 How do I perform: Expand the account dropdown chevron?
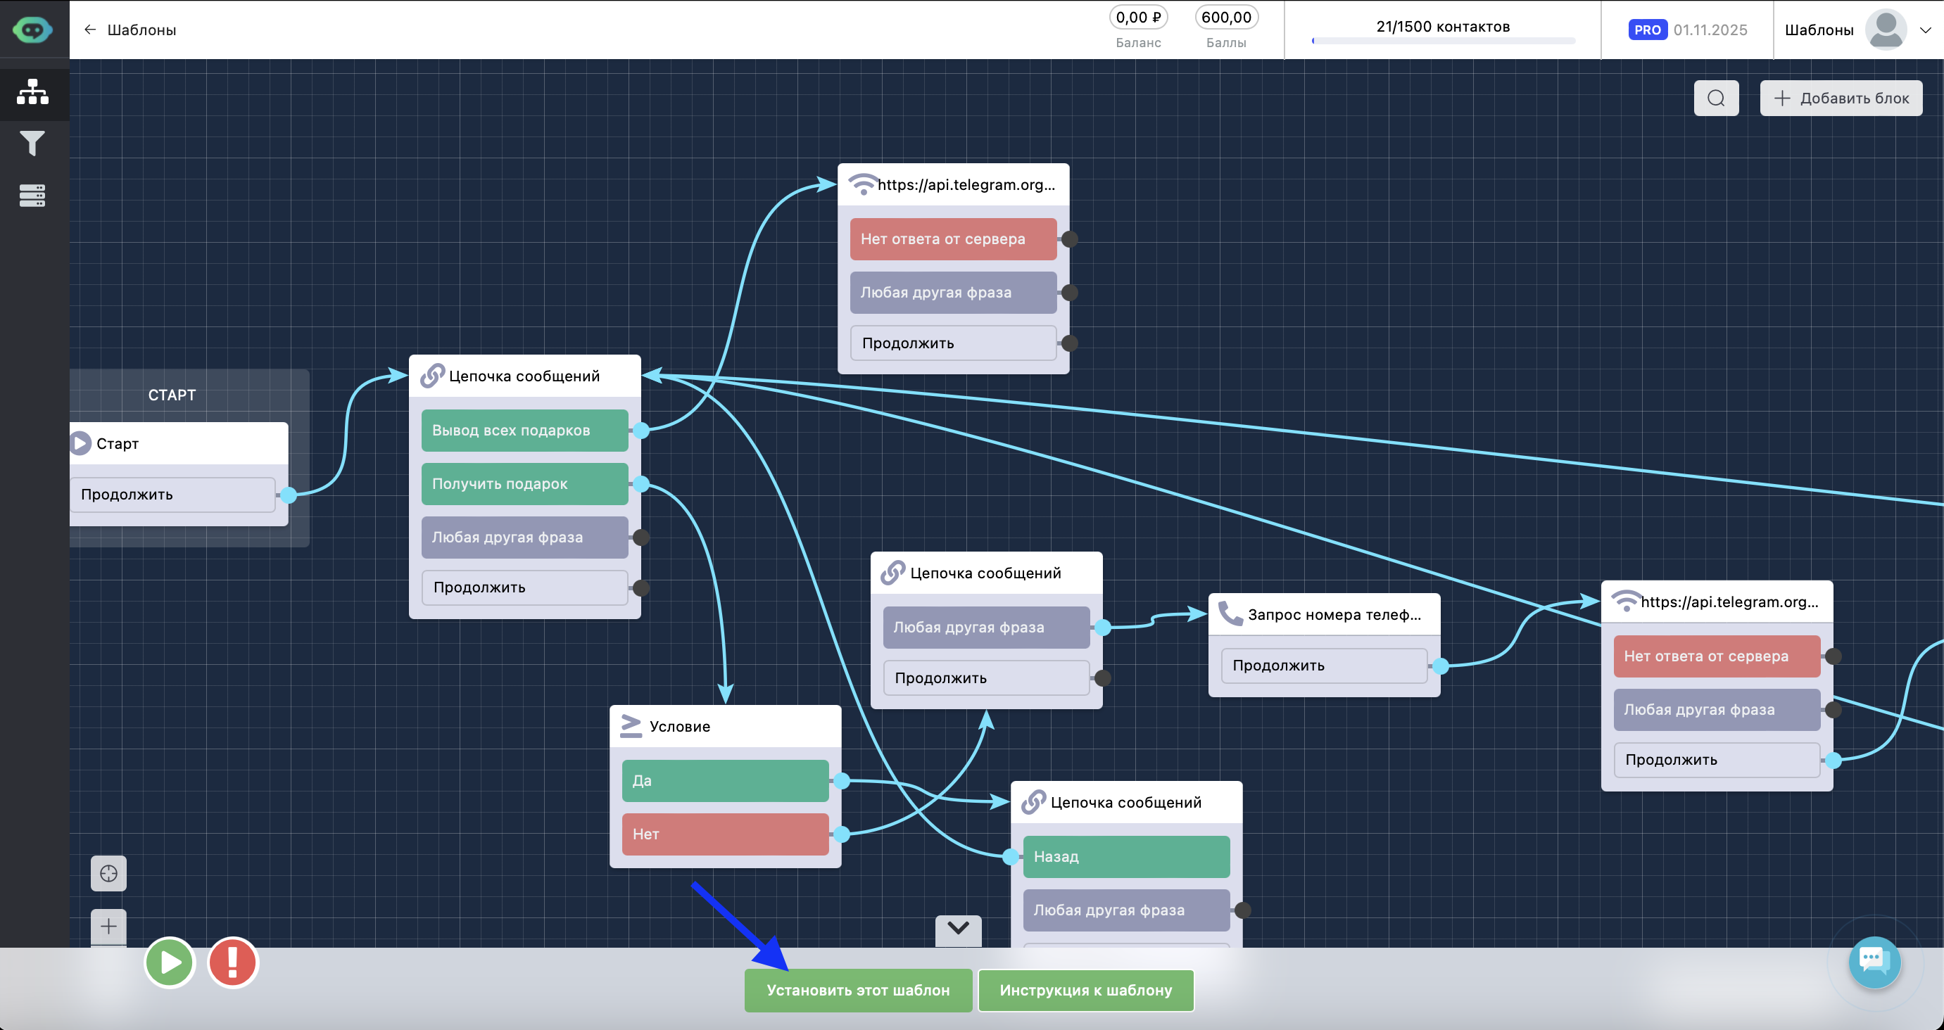[x=1925, y=30]
